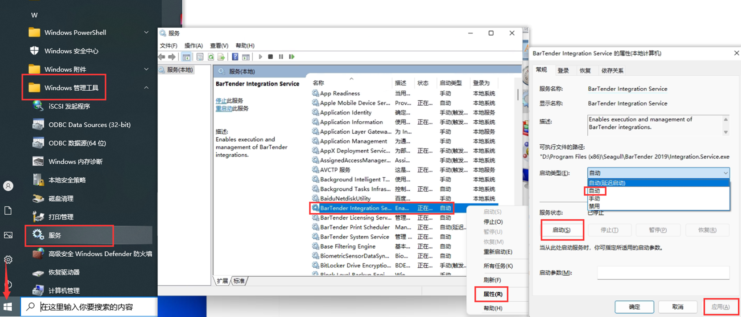
Task: Click the 重启动 service link
Action: pyautogui.click(x=223, y=109)
